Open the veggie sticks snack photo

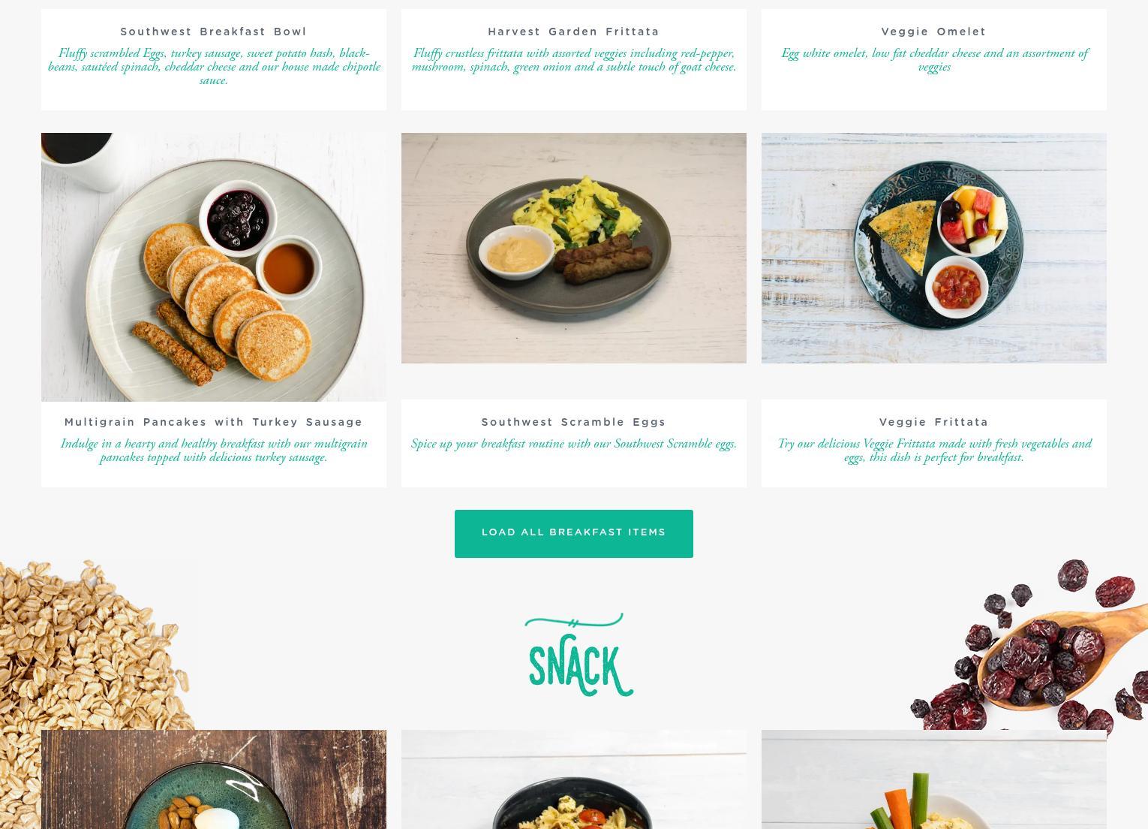[x=933, y=779]
